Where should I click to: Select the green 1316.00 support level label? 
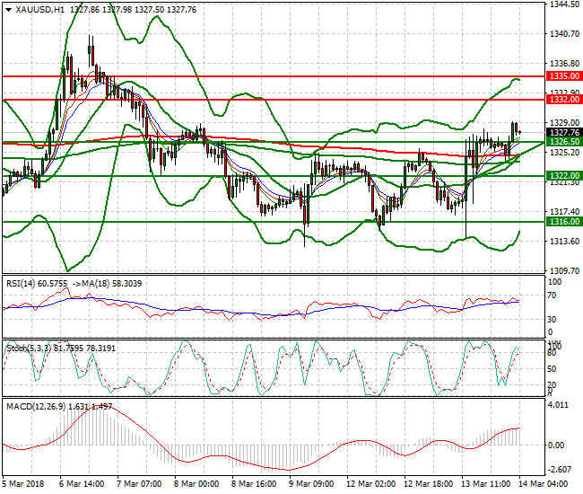coord(563,222)
